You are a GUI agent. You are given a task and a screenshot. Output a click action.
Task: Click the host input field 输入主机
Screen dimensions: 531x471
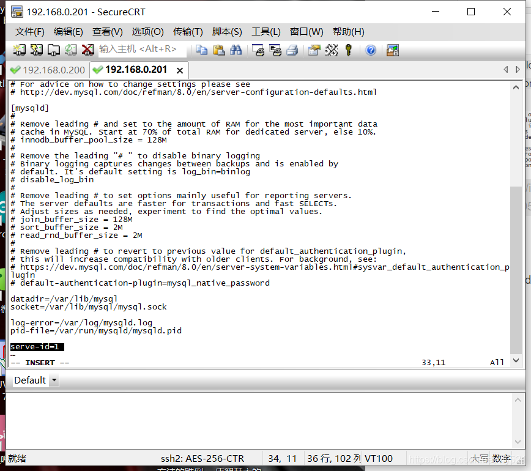142,50
